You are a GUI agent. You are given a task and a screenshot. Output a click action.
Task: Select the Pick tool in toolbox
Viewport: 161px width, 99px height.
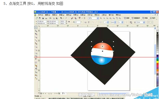[x=36, y=27]
